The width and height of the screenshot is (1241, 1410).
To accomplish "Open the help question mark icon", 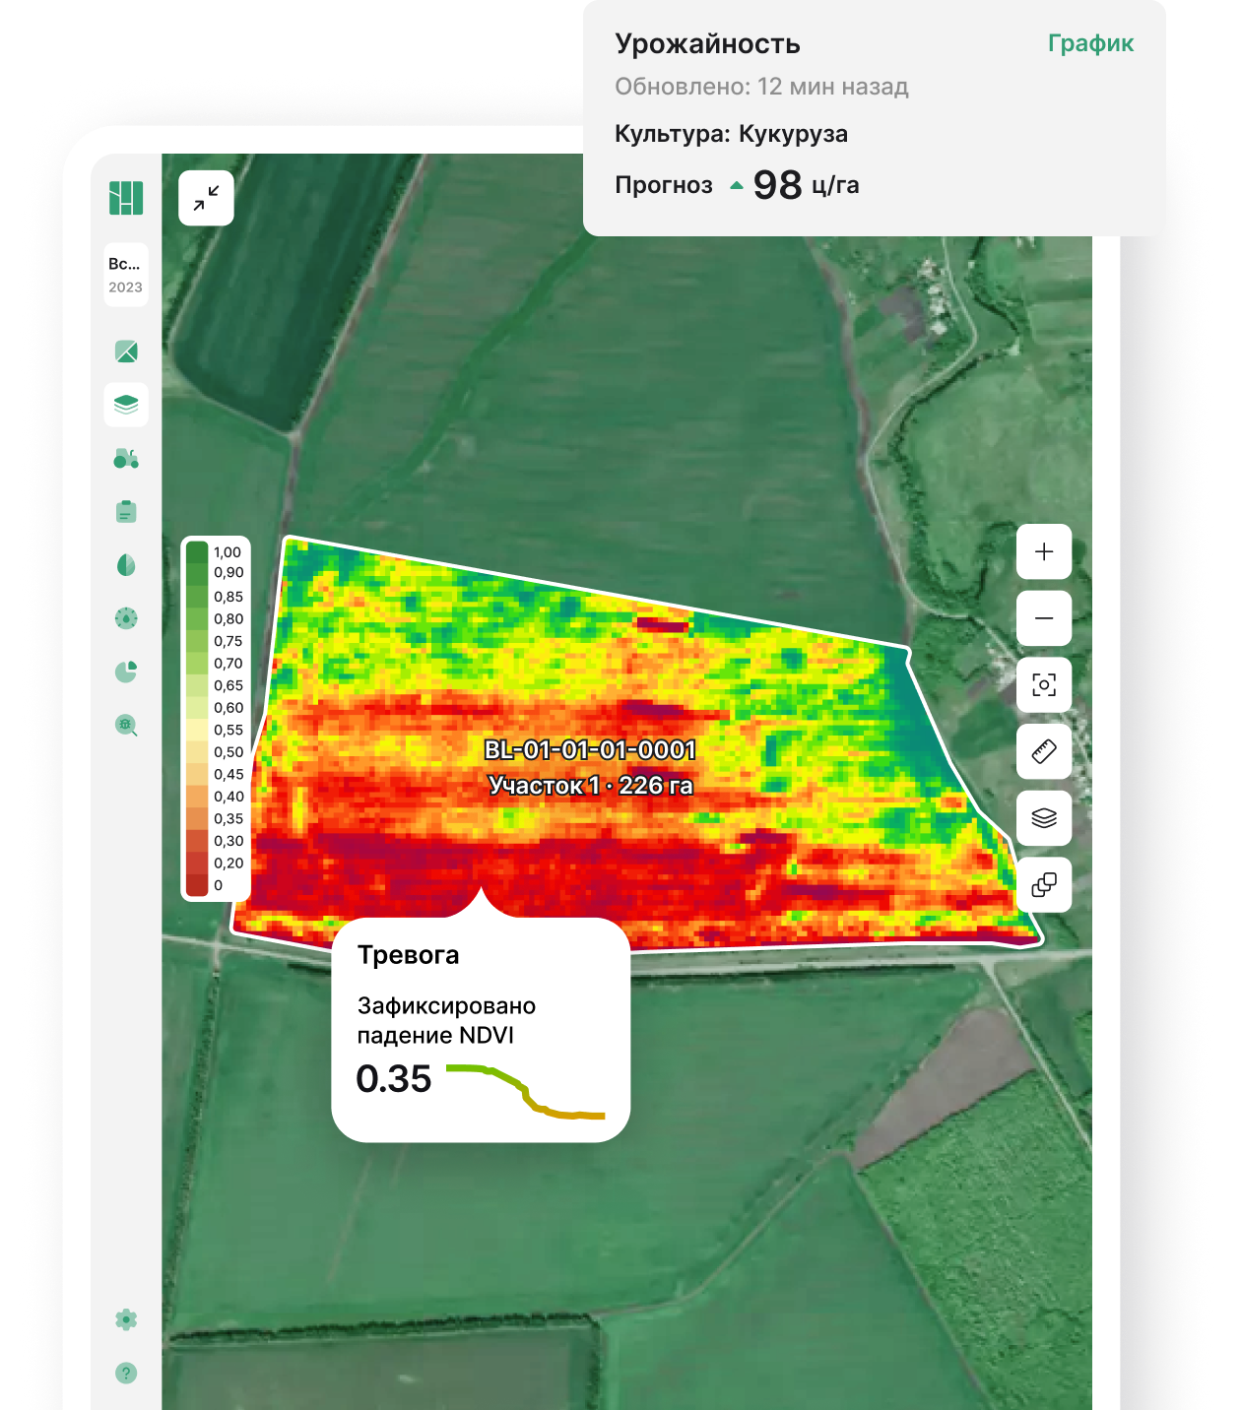I will [x=126, y=1373].
